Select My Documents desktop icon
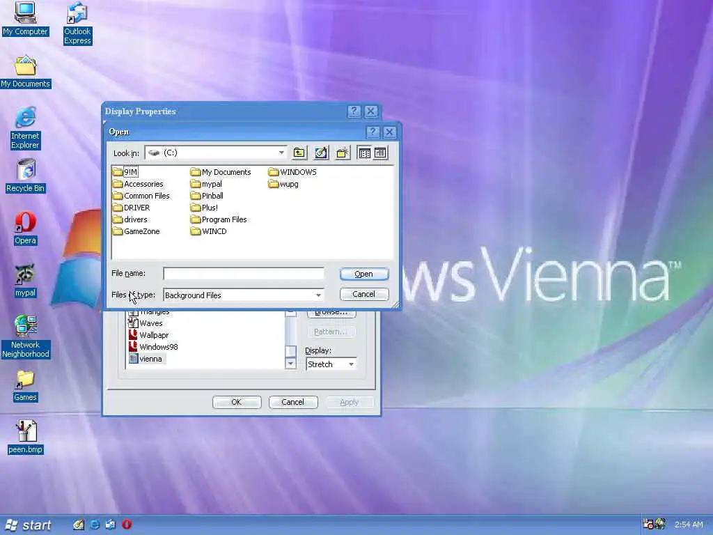This screenshot has height=535, width=713. [26, 72]
